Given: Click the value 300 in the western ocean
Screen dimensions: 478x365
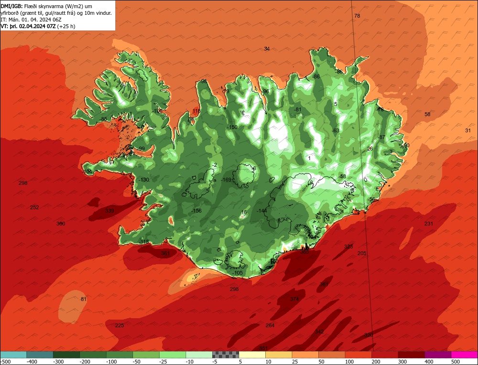Looking at the screenshot, I should click(x=61, y=224).
